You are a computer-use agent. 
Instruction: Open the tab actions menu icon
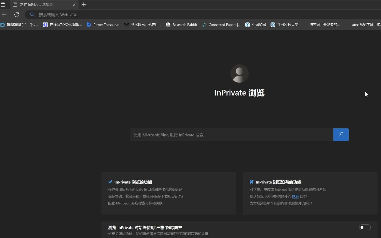[3, 5]
